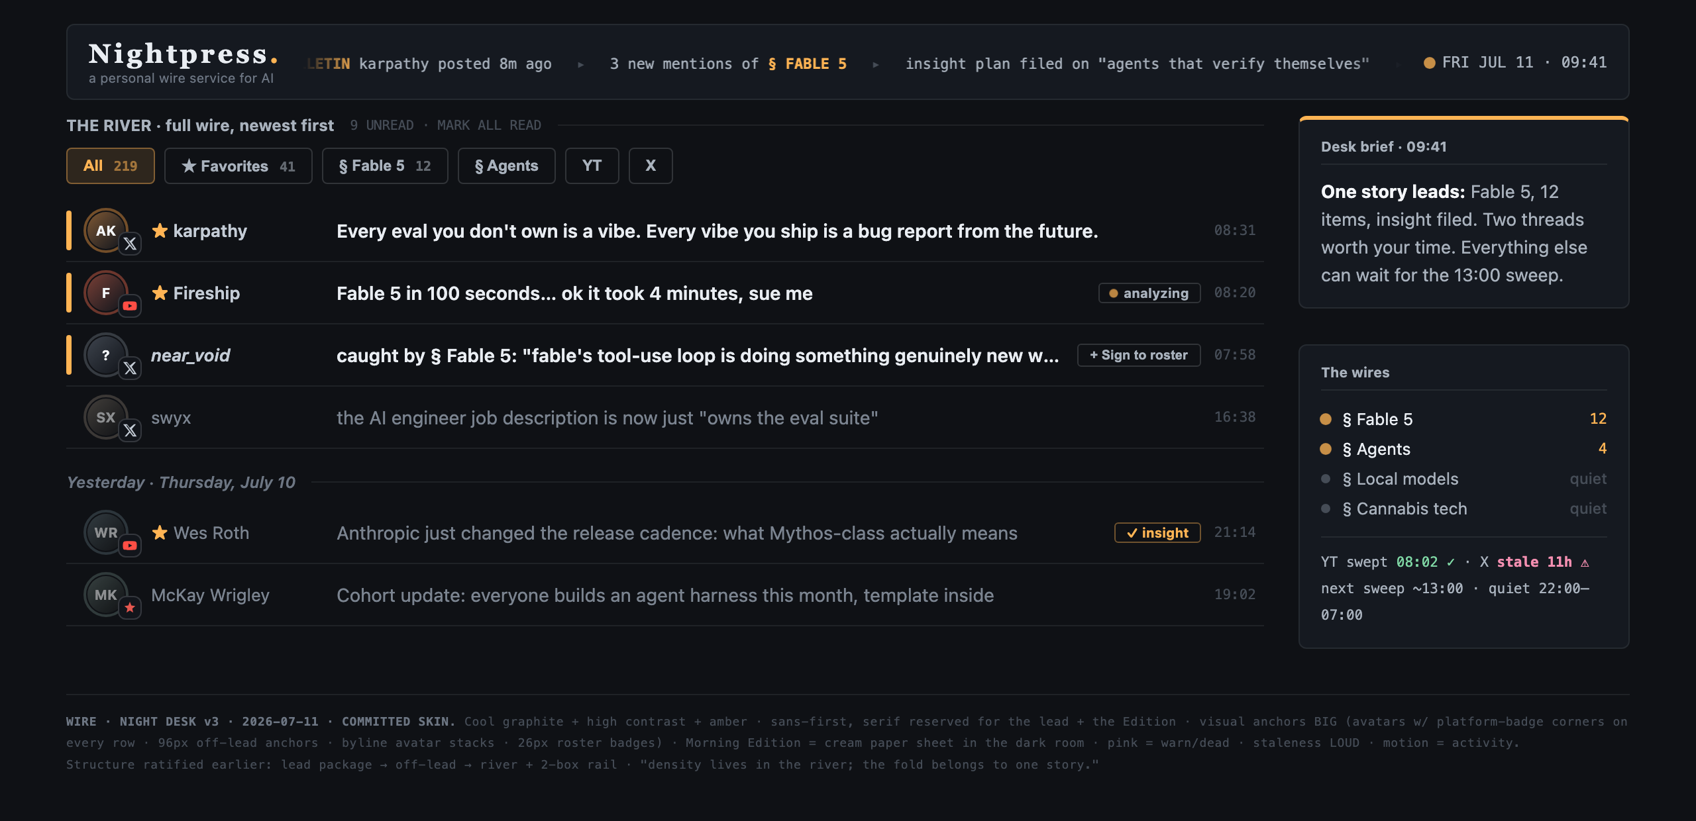Toggle favorite star next to karpathy

click(160, 230)
